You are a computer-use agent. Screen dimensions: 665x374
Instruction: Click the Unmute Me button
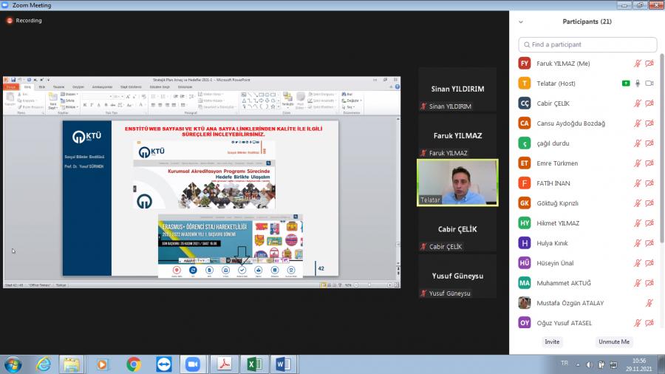point(614,342)
